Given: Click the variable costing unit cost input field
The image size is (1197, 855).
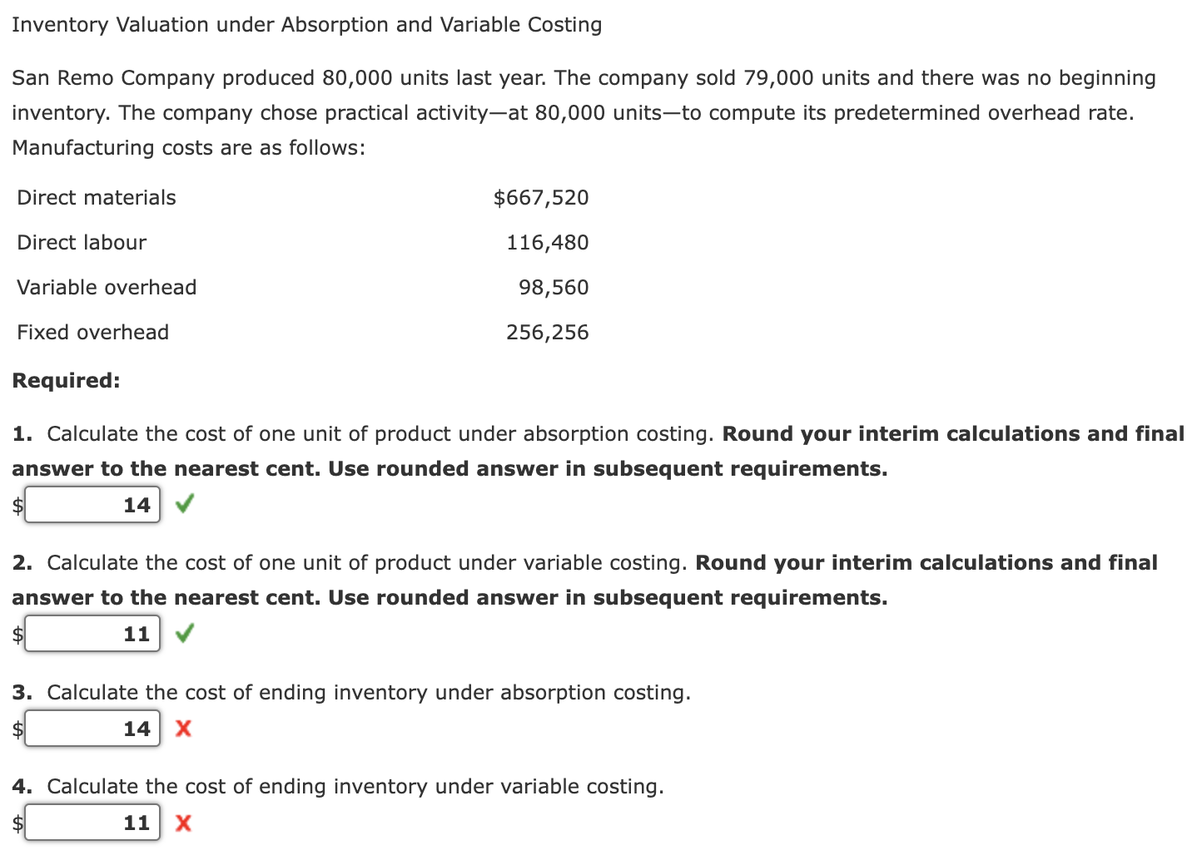Looking at the screenshot, I should (92, 633).
